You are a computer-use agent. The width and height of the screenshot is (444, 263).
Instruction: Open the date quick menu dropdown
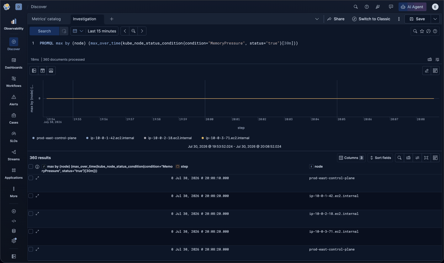coord(78,31)
